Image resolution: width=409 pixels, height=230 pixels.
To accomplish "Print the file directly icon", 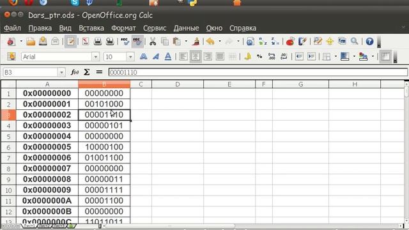I will (98, 42).
